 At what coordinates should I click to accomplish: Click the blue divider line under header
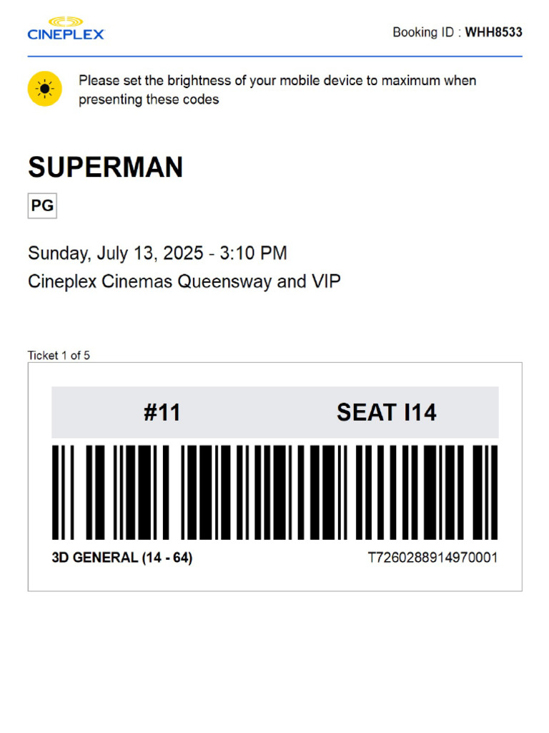pyautogui.click(x=274, y=56)
